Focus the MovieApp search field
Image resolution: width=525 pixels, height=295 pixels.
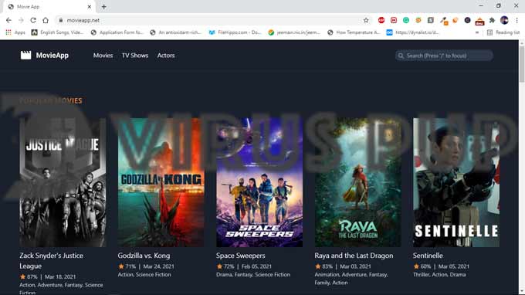click(x=444, y=56)
